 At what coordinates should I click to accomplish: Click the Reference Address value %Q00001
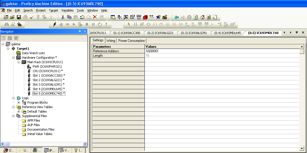click(222, 51)
